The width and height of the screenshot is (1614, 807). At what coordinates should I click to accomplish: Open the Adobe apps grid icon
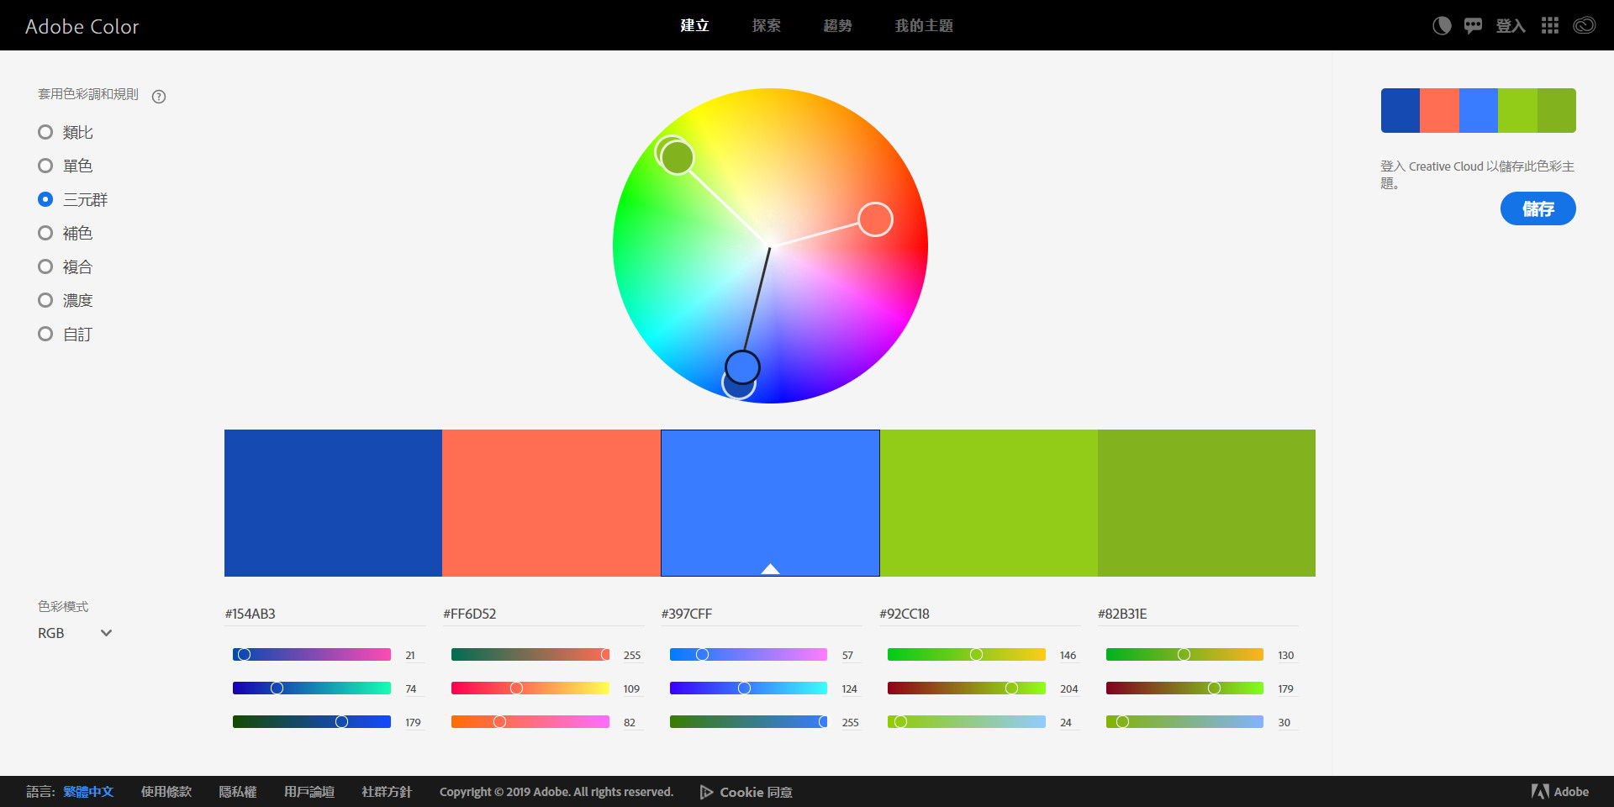point(1550,26)
